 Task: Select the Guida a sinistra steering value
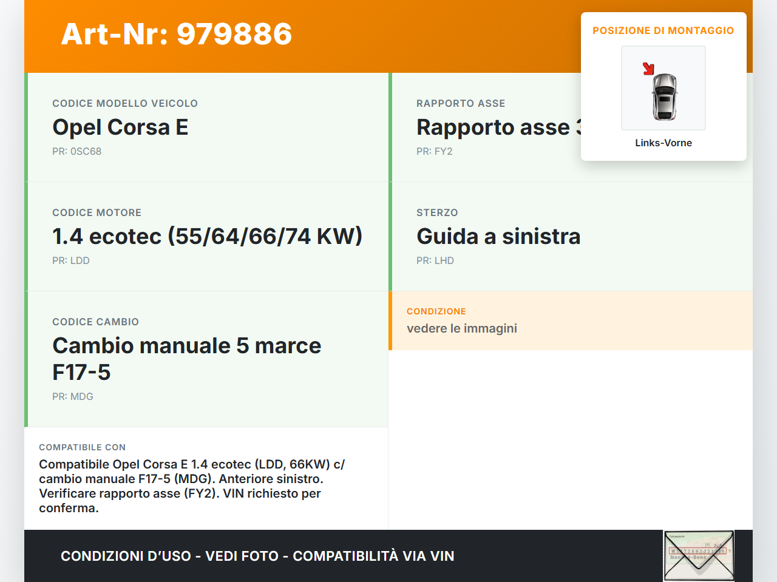[498, 236]
